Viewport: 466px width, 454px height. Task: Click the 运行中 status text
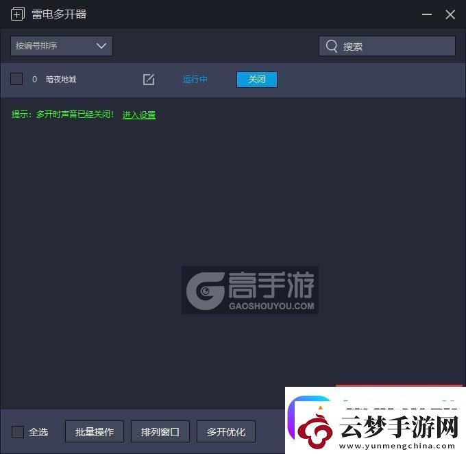click(x=195, y=80)
